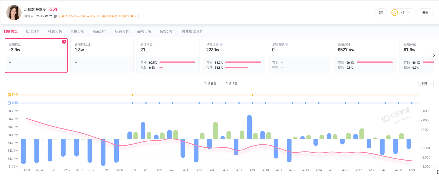Click 新增点赞 直播 99.4% progress bar
Viewport: 439px width, 180px height.
[x=375, y=62]
